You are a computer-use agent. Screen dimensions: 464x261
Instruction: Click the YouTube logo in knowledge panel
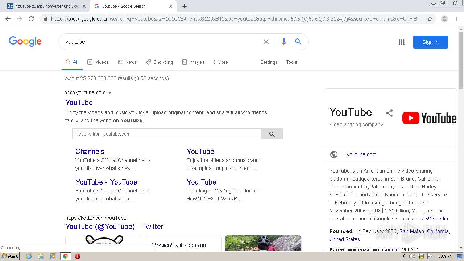point(429,118)
